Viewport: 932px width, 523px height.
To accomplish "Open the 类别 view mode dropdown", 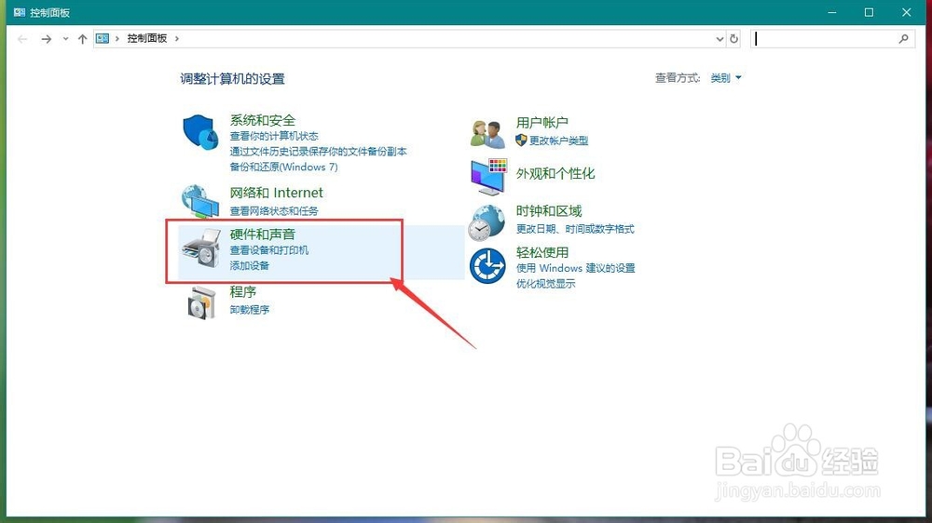I will point(726,78).
